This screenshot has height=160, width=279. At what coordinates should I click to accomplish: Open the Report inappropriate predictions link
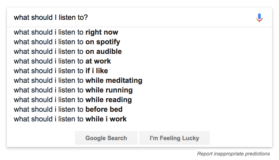click(233, 154)
